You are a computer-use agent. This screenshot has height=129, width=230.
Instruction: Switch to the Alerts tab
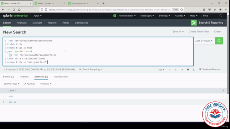65,23
